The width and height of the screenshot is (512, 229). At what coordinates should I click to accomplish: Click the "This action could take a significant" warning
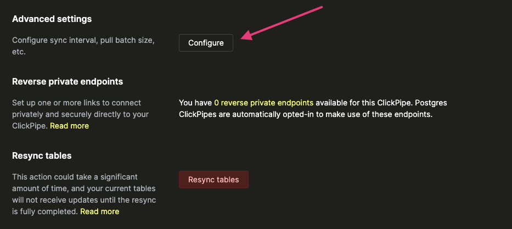coord(74,177)
